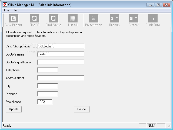
Task: Click the Update button
Action: [x=14, y=109]
